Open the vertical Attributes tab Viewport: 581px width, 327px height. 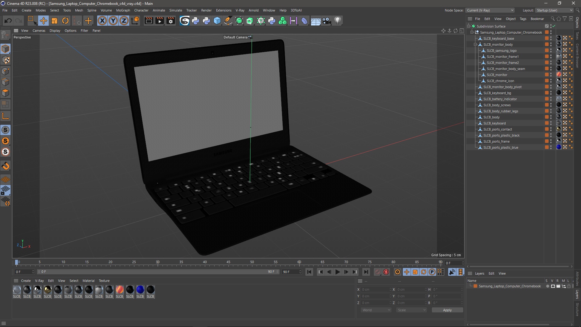point(577,279)
